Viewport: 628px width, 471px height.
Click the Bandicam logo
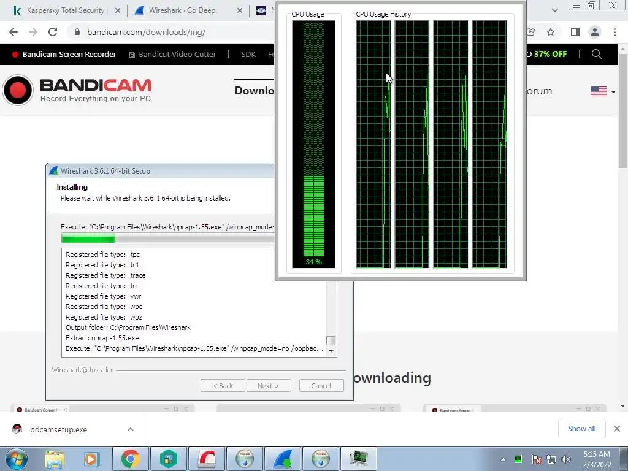(77, 90)
